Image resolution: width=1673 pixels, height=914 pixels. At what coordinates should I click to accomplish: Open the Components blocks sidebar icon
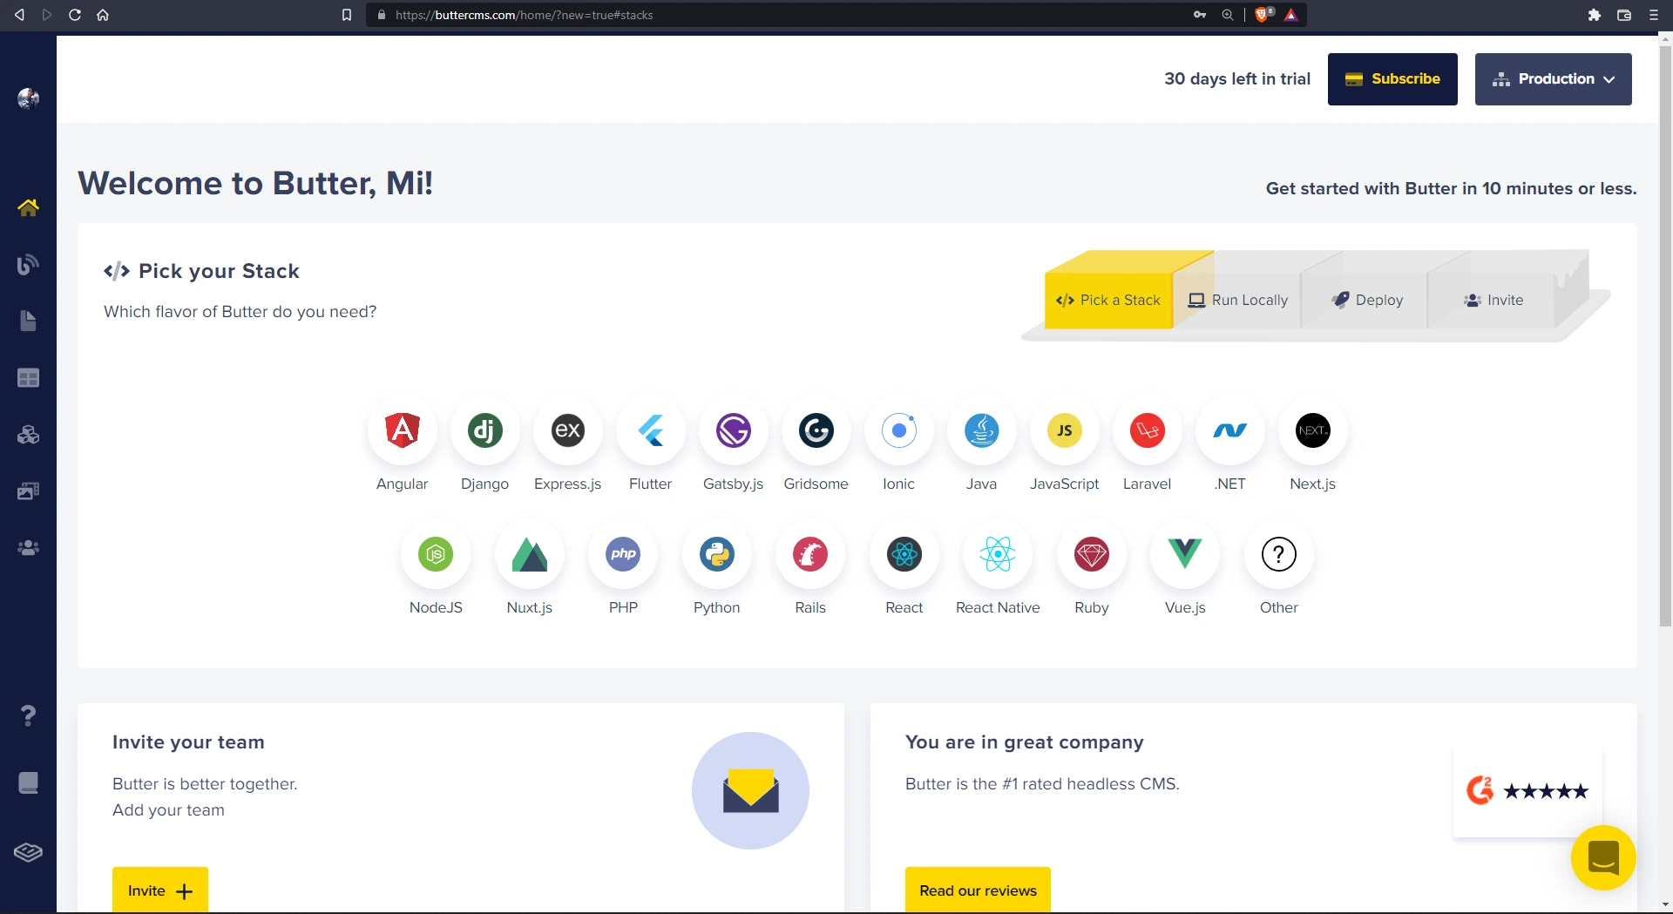pyautogui.click(x=28, y=434)
